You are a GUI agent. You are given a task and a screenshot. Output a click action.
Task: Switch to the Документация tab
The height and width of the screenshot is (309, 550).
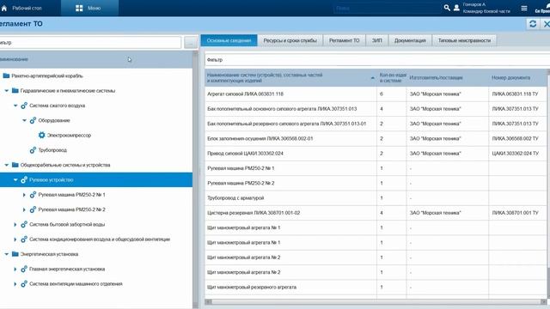pos(410,40)
